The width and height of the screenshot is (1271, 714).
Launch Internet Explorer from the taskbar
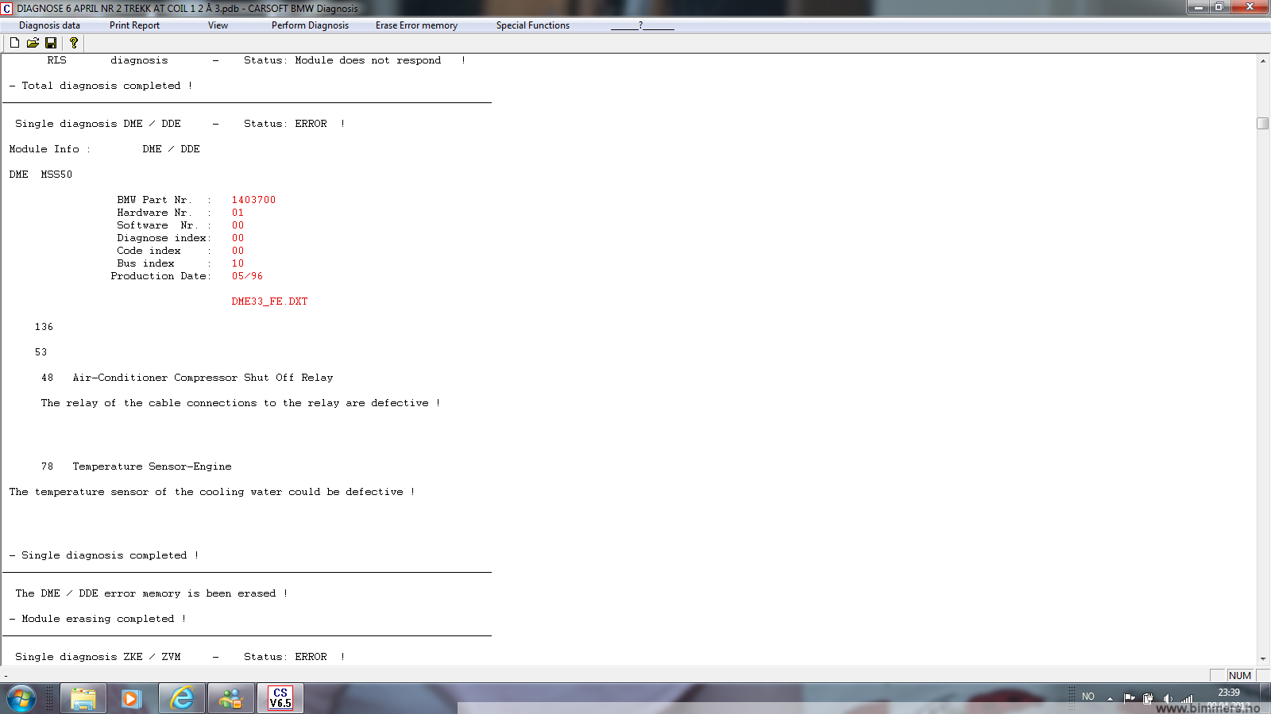[x=182, y=698]
